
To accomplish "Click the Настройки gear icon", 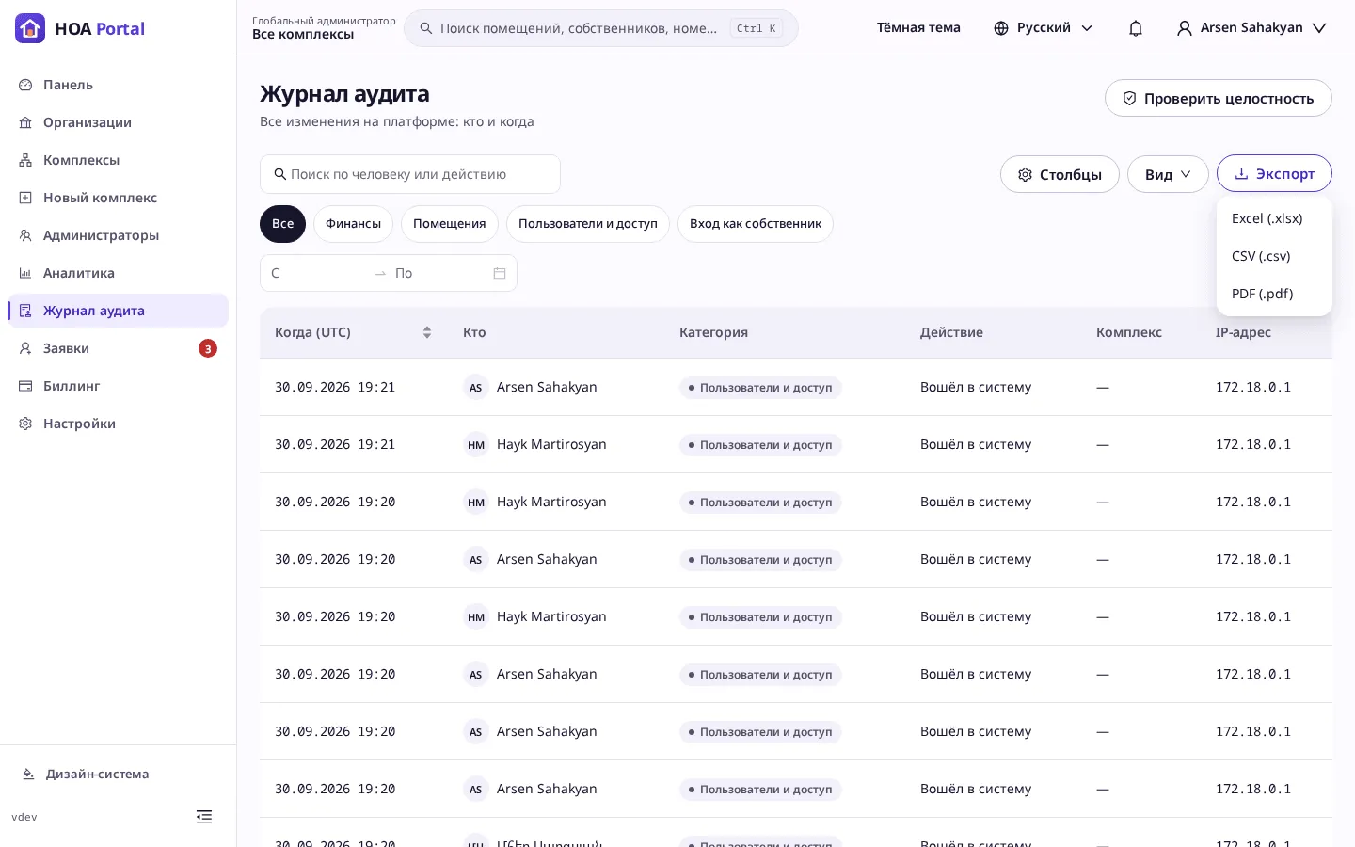I will click(25, 423).
